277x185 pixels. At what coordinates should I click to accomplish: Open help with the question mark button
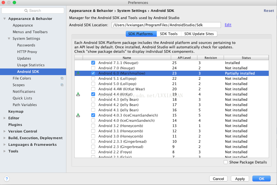[x=7, y=179]
